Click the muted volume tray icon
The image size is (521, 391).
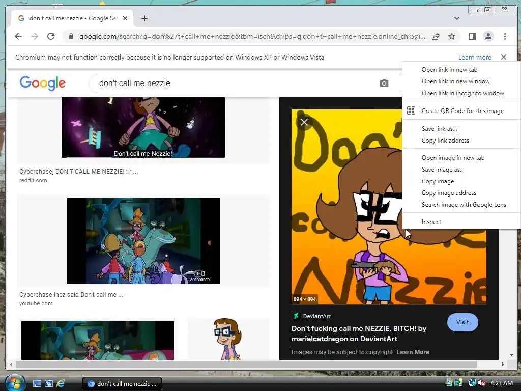[481, 383]
